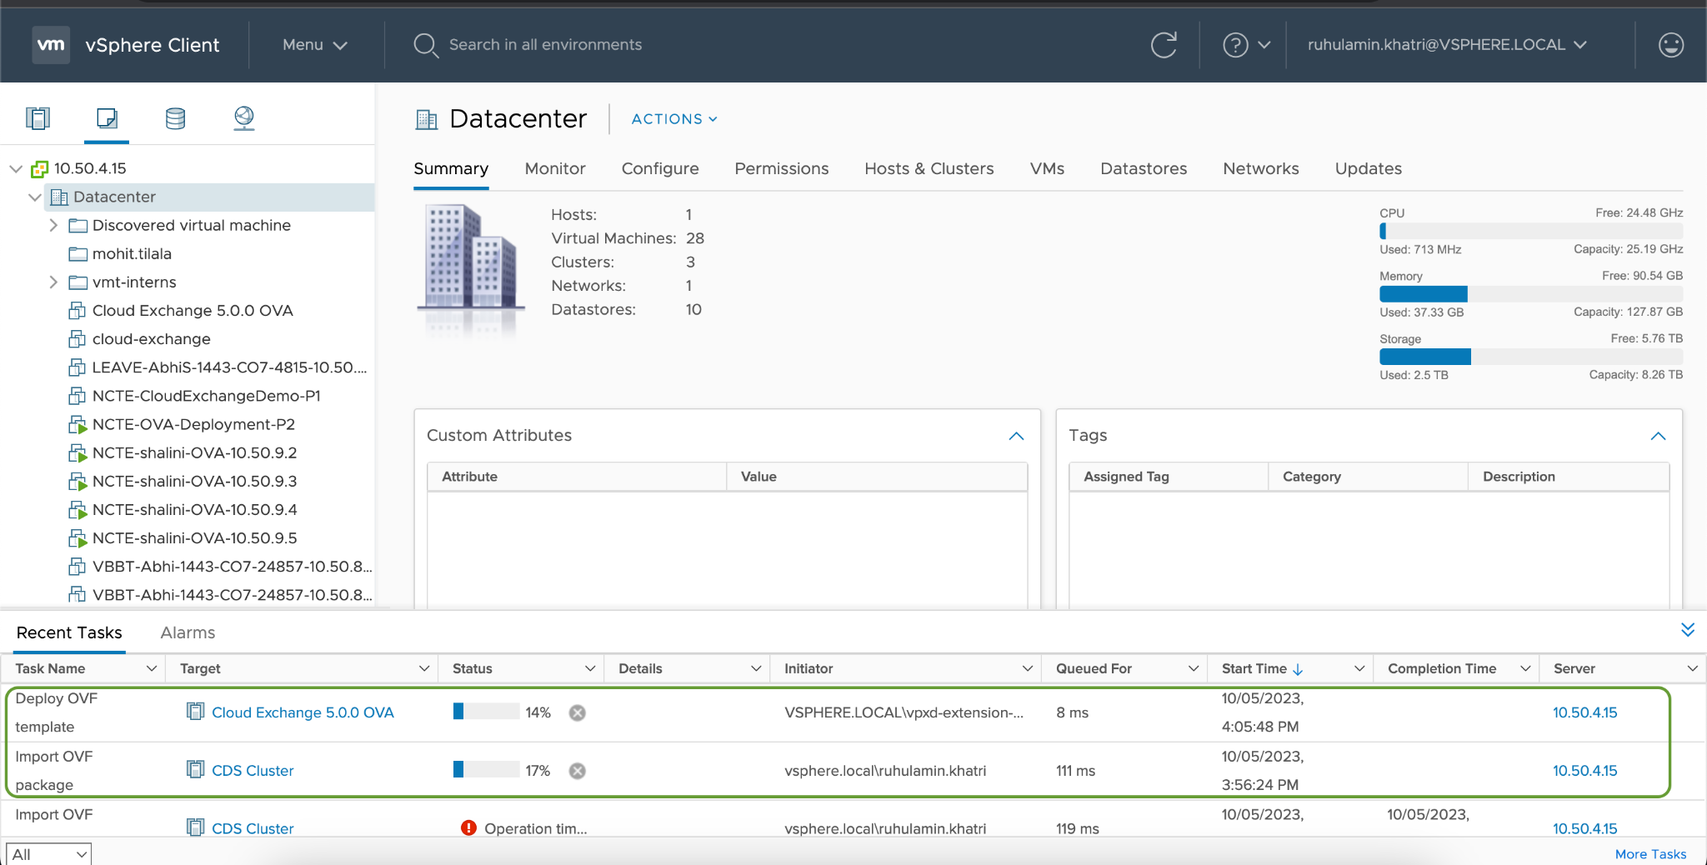Open the Menu dropdown
Screen dimensions: 1707x865
314,45
